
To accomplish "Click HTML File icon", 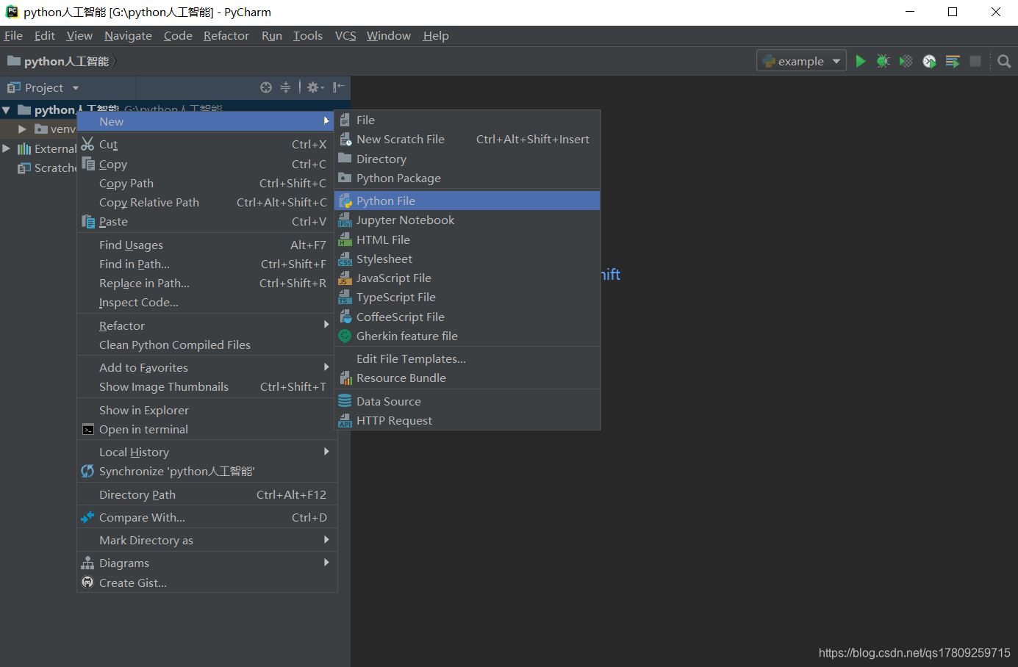I will point(345,239).
